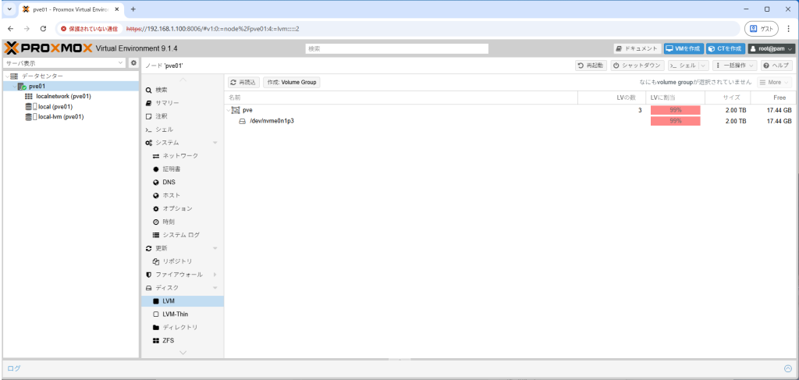Image resolution: width=799 pixels, height=380 pixels.
Task: Open ドキュメント documentation button
Action: (637, 49)
